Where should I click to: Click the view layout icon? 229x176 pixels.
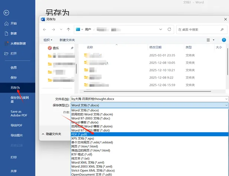(x=208, y=40)
